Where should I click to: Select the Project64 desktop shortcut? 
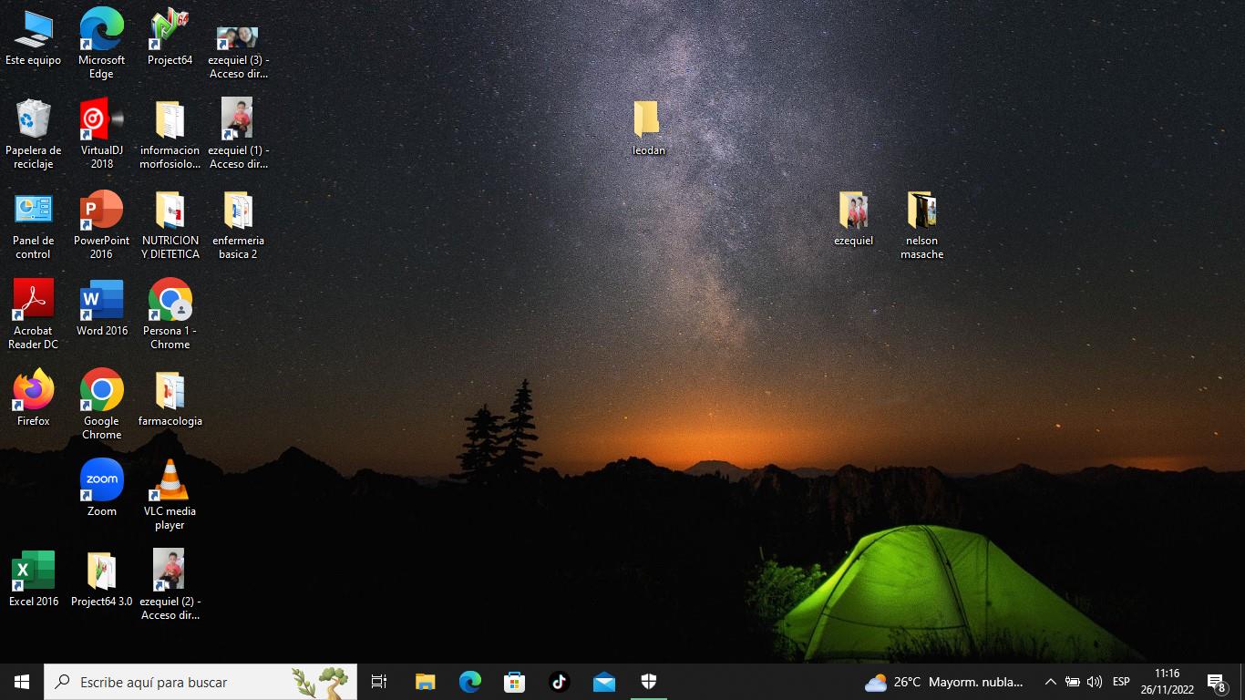click(x=170, y=30)
